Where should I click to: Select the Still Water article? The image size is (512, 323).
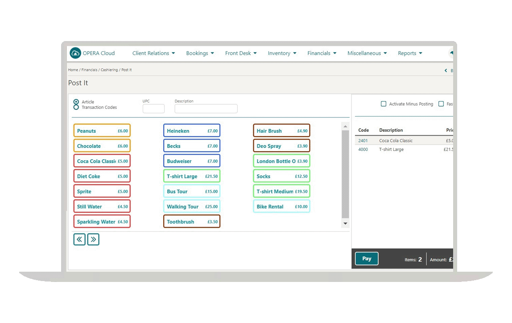[102, 207]
